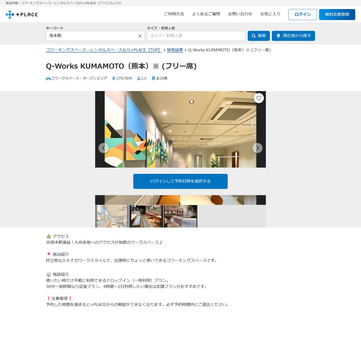Click the pink pin icon beside 拠点紹介

pyautogui.click(x=49, y=254)
